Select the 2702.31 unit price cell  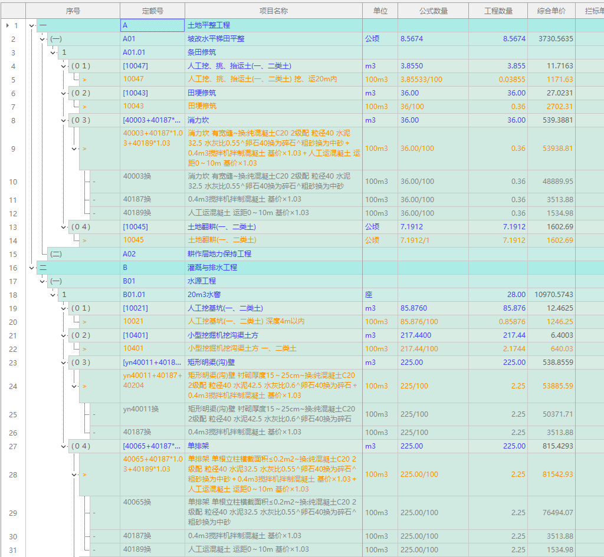(x=552, y=107)
